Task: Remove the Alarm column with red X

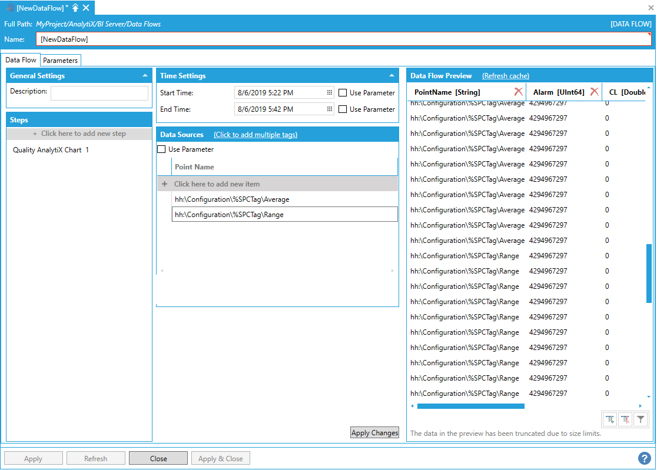Action: coord(594,92)
